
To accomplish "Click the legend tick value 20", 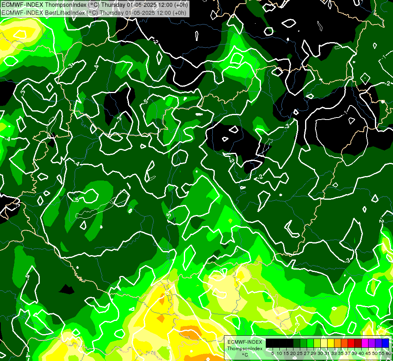I will pyautogui.click(x=293, y=353).
